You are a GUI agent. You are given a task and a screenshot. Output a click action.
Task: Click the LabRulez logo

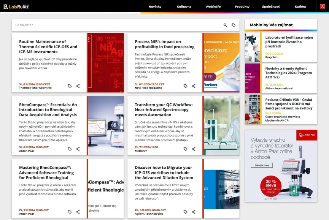(16, 6)
